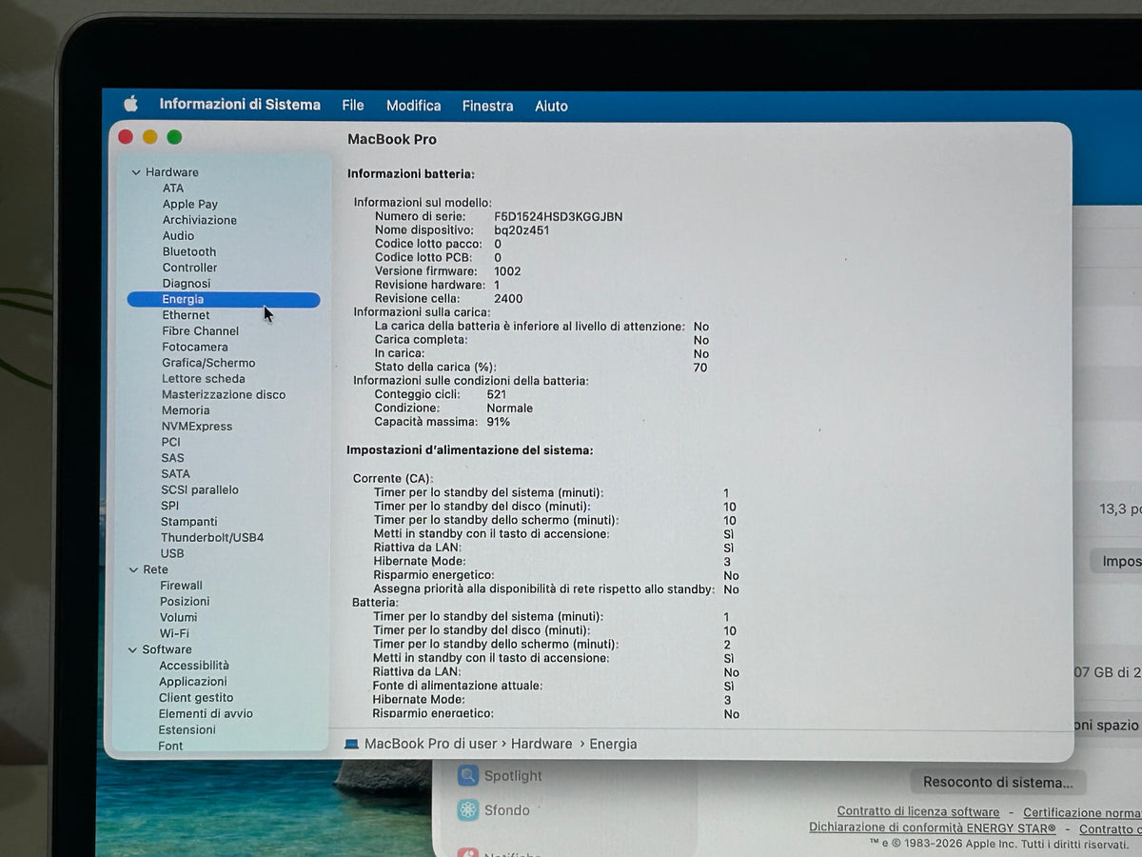
Task: Open Contratto di licenza software link
Action: coord(918,812)
